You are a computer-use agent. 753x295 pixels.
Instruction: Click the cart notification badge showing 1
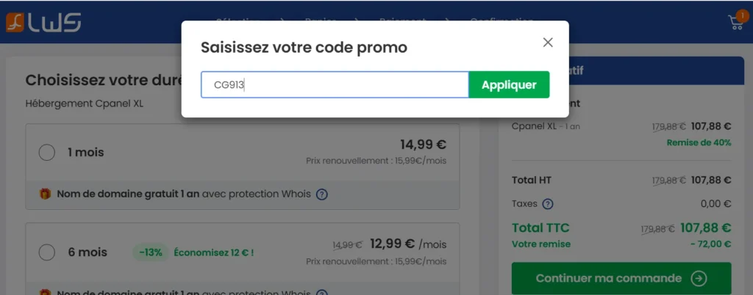point(741,15)
